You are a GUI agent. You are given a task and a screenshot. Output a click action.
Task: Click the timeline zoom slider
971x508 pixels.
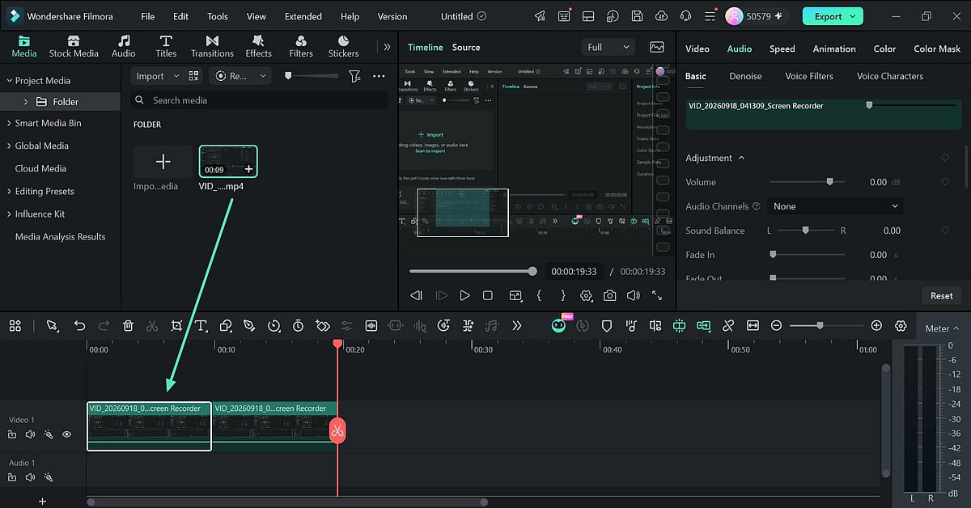(x=825, y=325)
